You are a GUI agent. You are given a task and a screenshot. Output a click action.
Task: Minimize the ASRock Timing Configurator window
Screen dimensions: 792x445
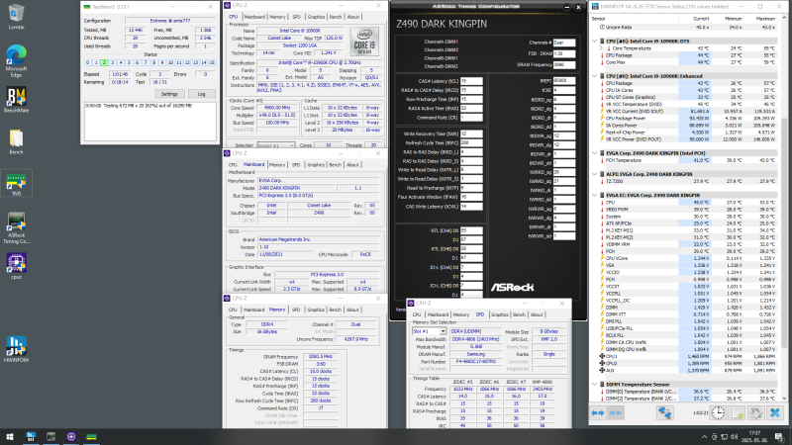566,7
